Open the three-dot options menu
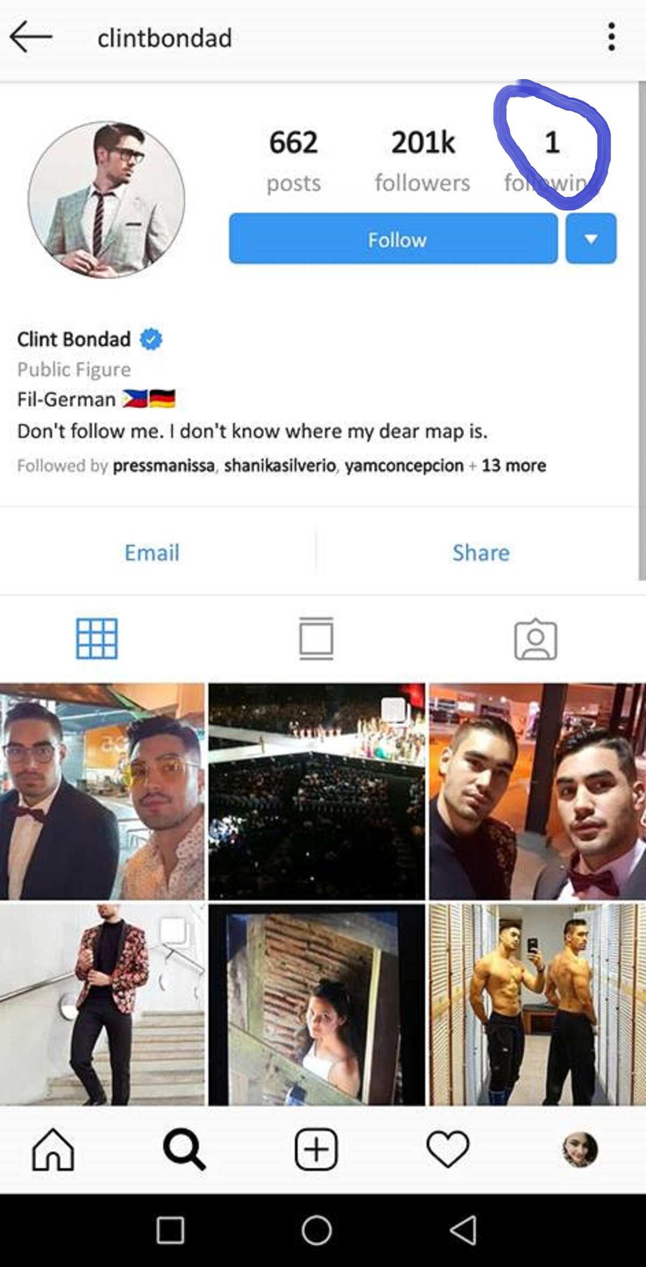 coord(611,37)
